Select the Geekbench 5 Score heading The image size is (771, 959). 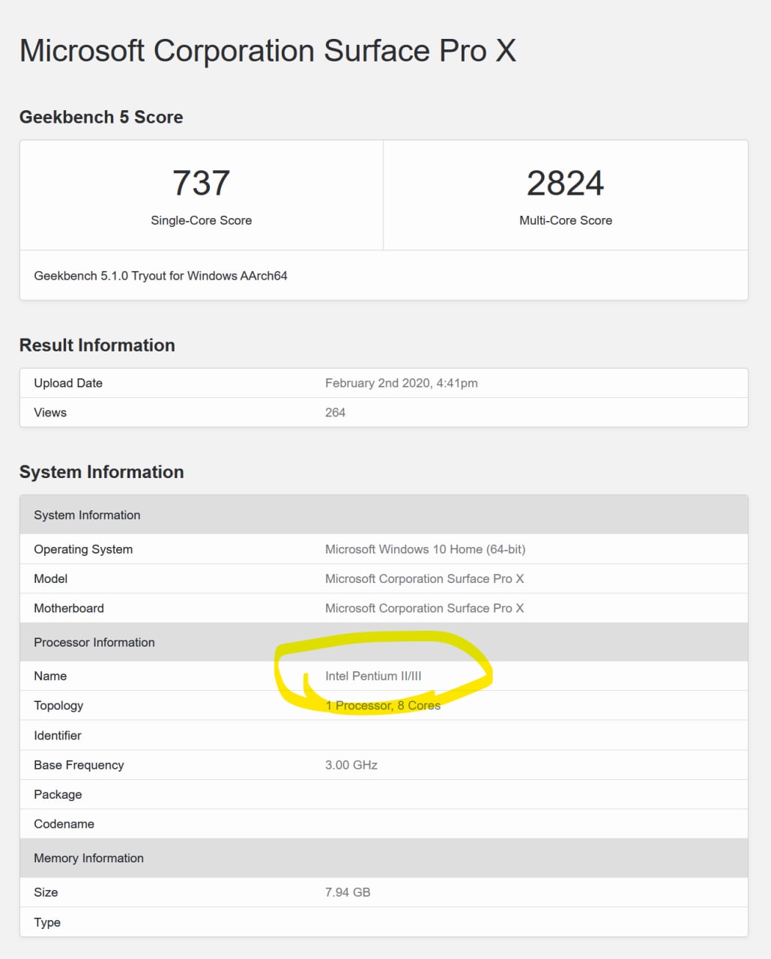pos(101,117)
